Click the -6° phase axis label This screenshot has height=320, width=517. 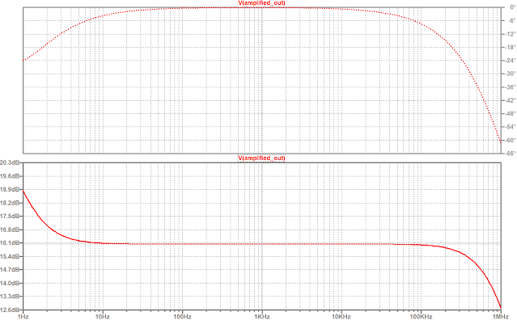(511, 20)
